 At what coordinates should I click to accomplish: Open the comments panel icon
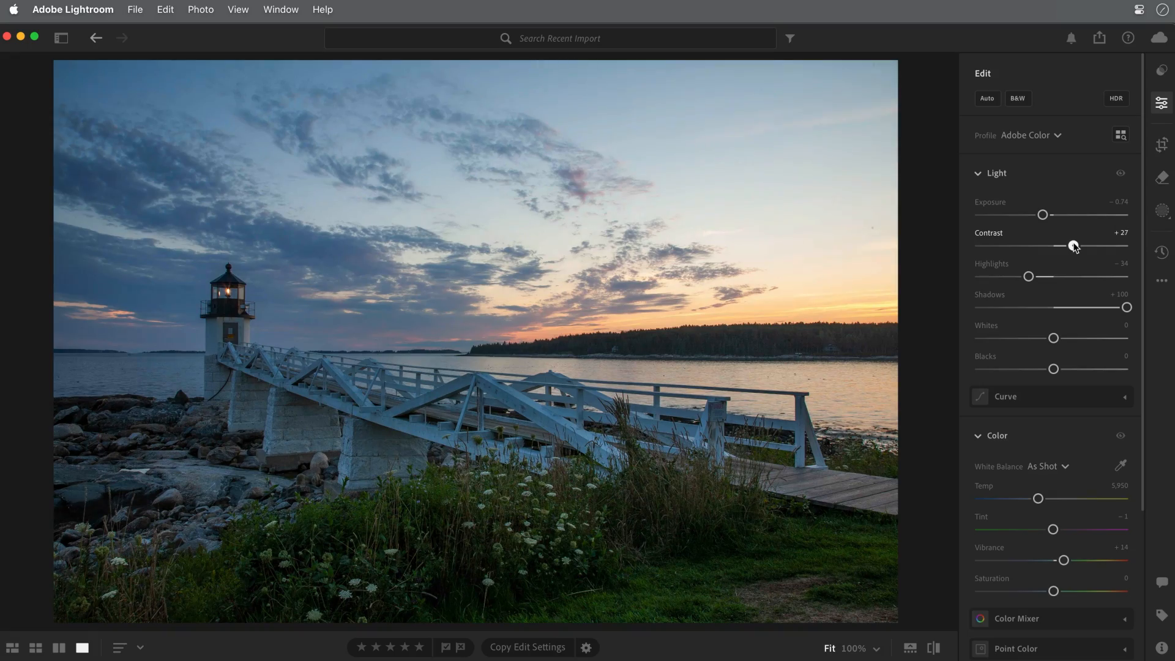(1162, 582)
